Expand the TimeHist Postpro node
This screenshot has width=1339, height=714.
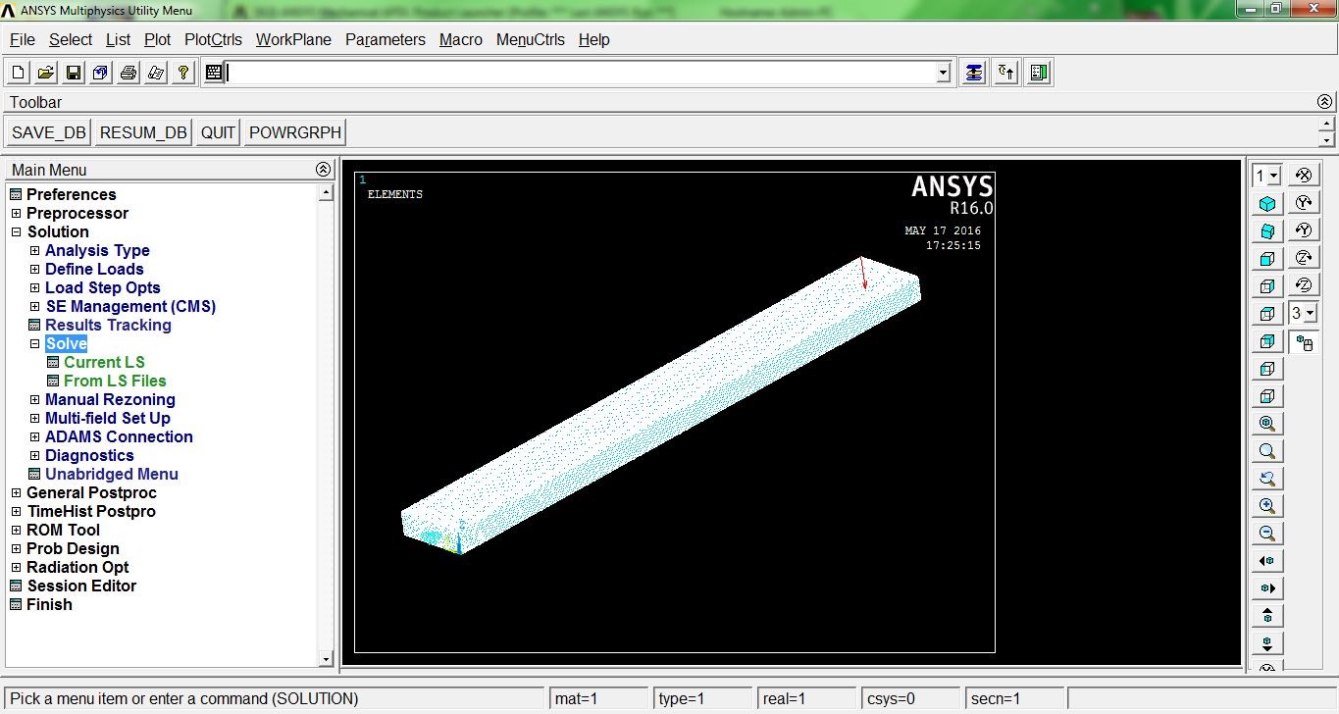pyautogui.click(x=16, y=511)
